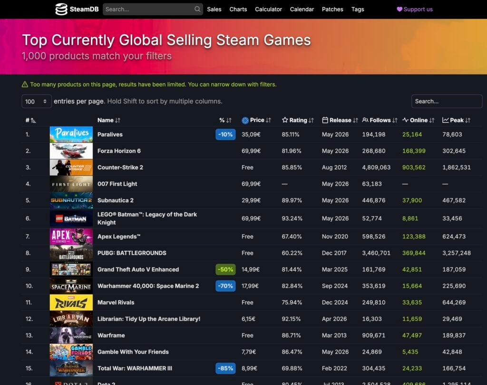Click the -85% badge for Total War WARHAMMER III
487x385 pixels.
pos(225,368)
